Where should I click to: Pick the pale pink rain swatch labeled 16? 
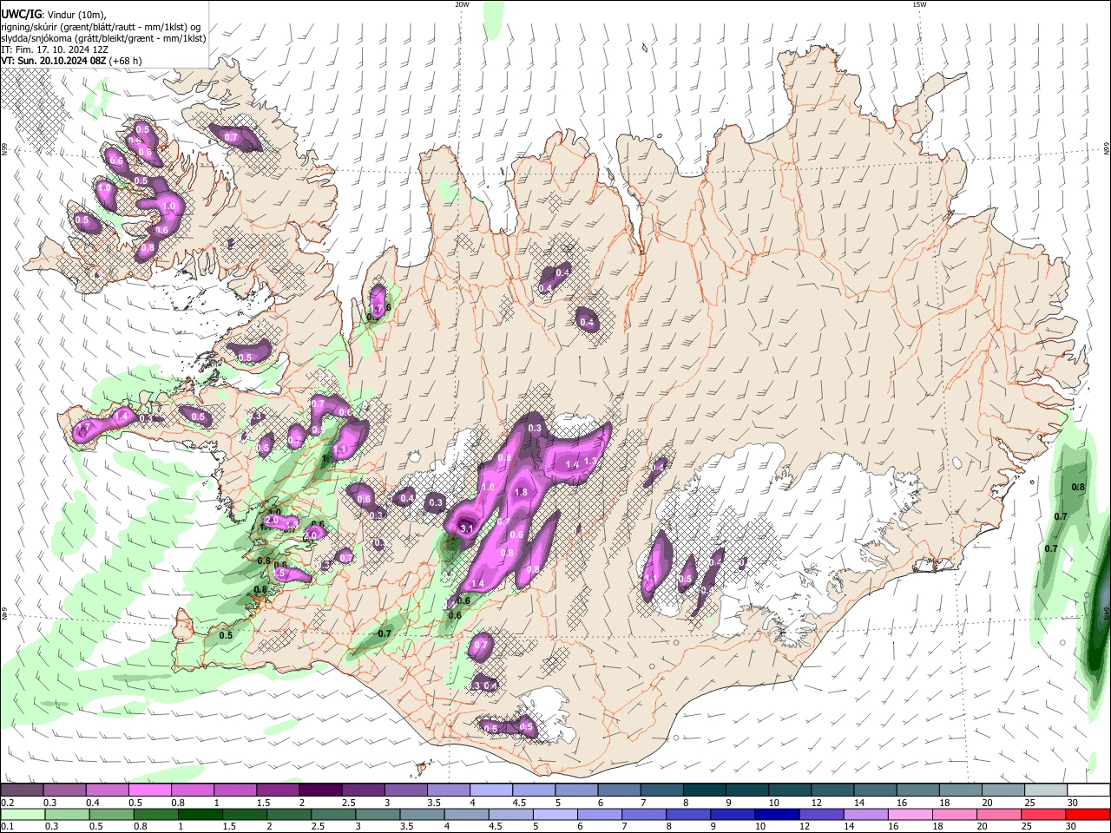910,814
